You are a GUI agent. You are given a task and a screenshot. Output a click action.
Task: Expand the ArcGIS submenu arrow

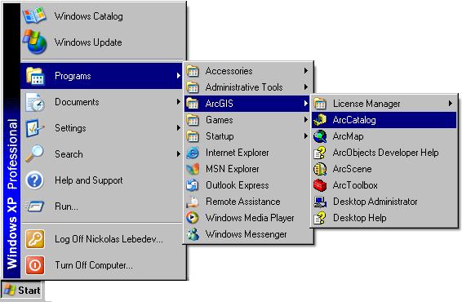click(x=306, y=104)
